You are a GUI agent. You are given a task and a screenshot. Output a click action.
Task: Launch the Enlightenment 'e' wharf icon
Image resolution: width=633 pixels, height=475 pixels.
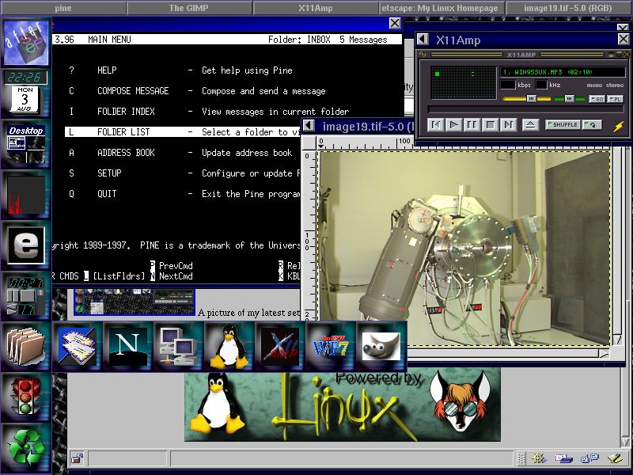(26, 245)
